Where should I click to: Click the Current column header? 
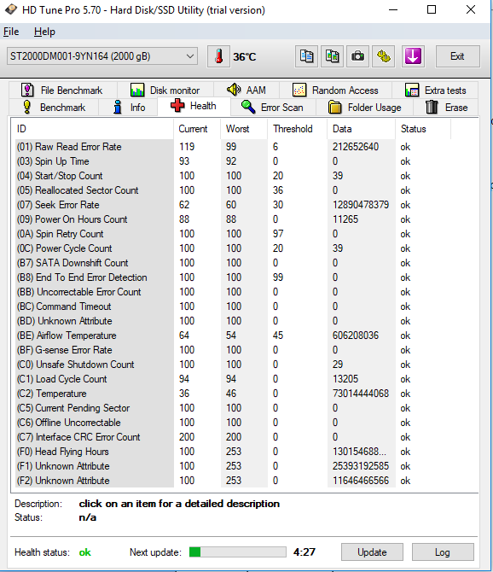click(197, 129)
